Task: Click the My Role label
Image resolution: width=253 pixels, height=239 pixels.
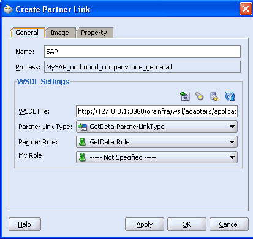Action: pos(31,156)
